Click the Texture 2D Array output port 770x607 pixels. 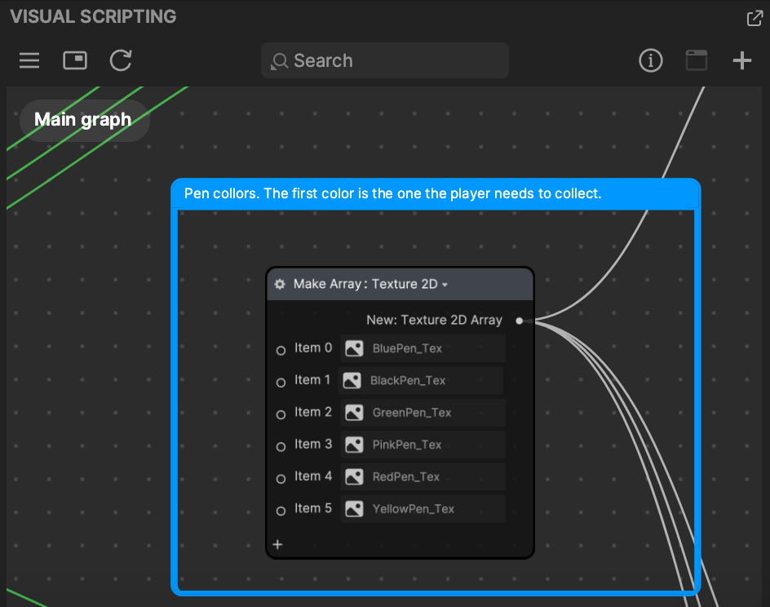click(519, 321)
